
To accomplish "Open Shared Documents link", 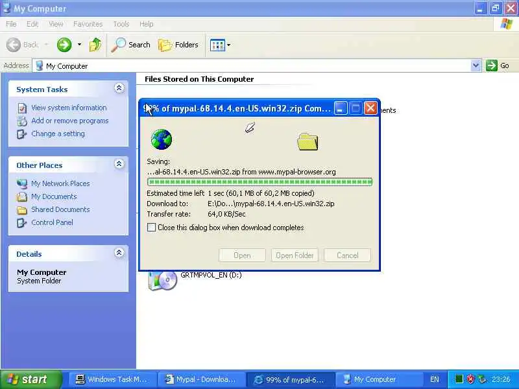I will 60,209.
